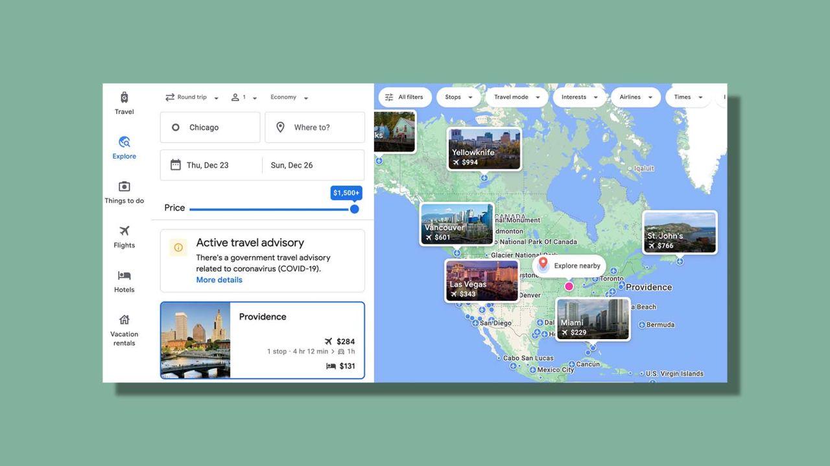Click the pink origin dot on the map
Image resolution: width=830 pixels, height=466 pixels.
click(x=569, y=286)
